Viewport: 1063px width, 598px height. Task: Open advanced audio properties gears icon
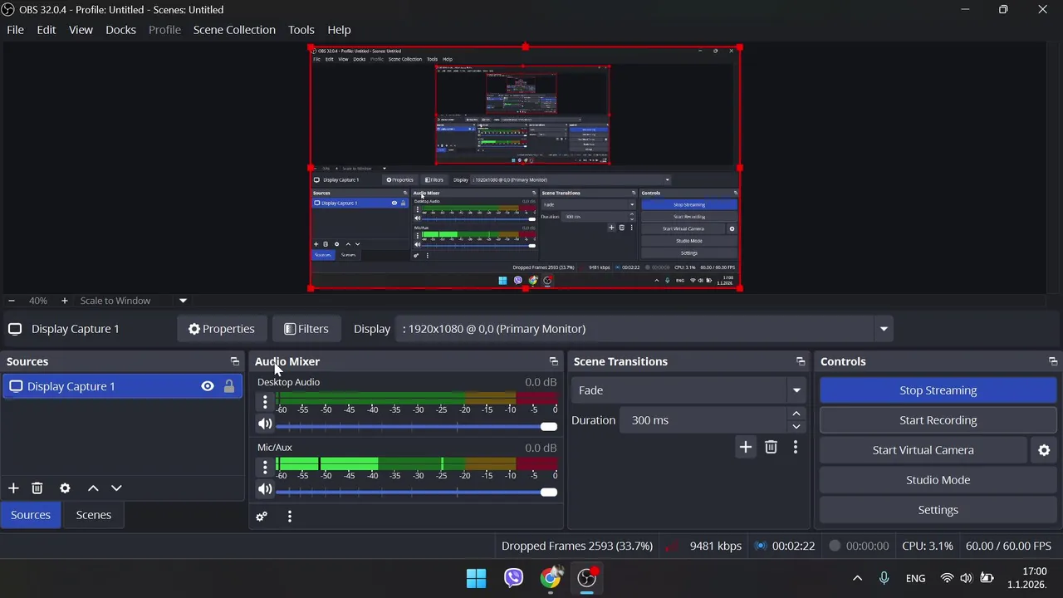[262, 517]
